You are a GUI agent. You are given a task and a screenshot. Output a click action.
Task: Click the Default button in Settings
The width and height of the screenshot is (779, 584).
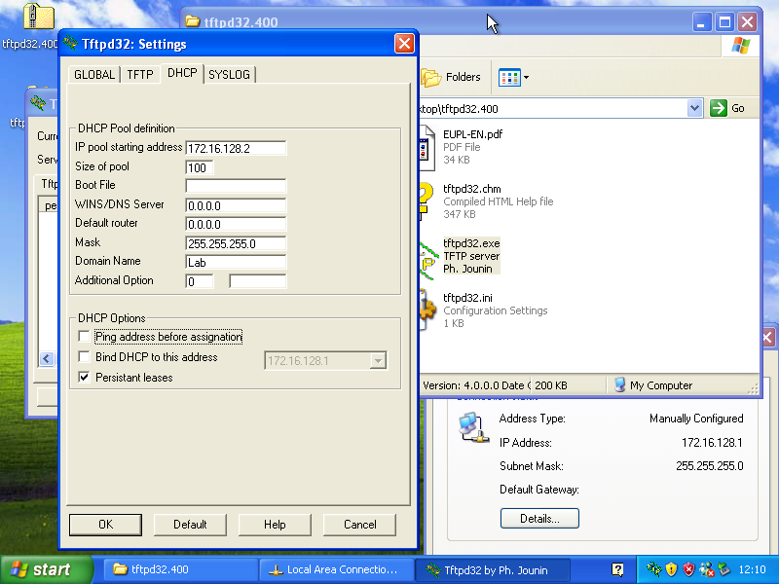coord(190,525)
